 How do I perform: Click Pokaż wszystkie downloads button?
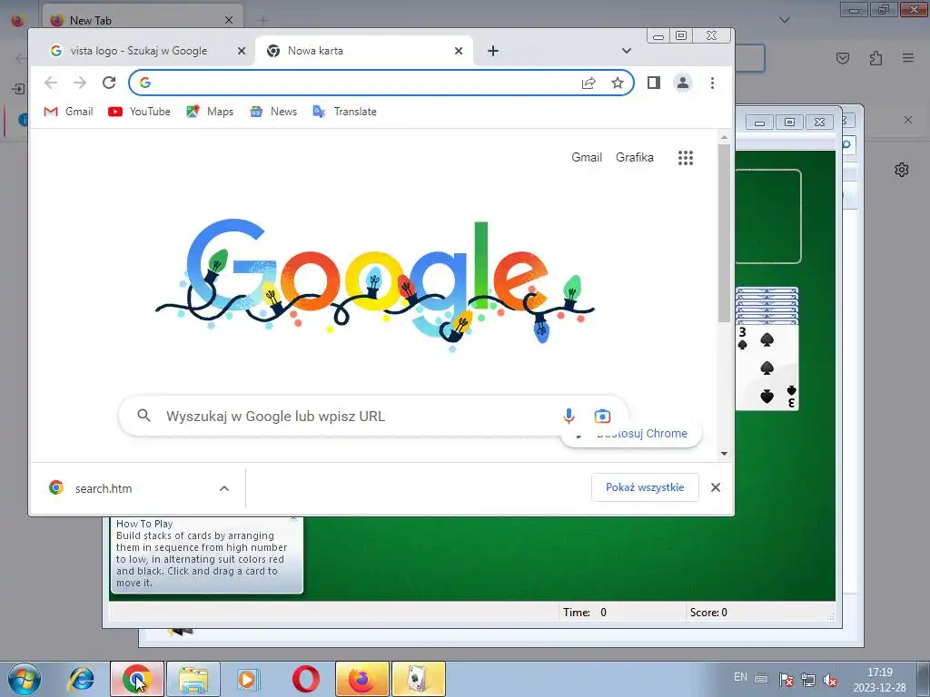point(645,487)
